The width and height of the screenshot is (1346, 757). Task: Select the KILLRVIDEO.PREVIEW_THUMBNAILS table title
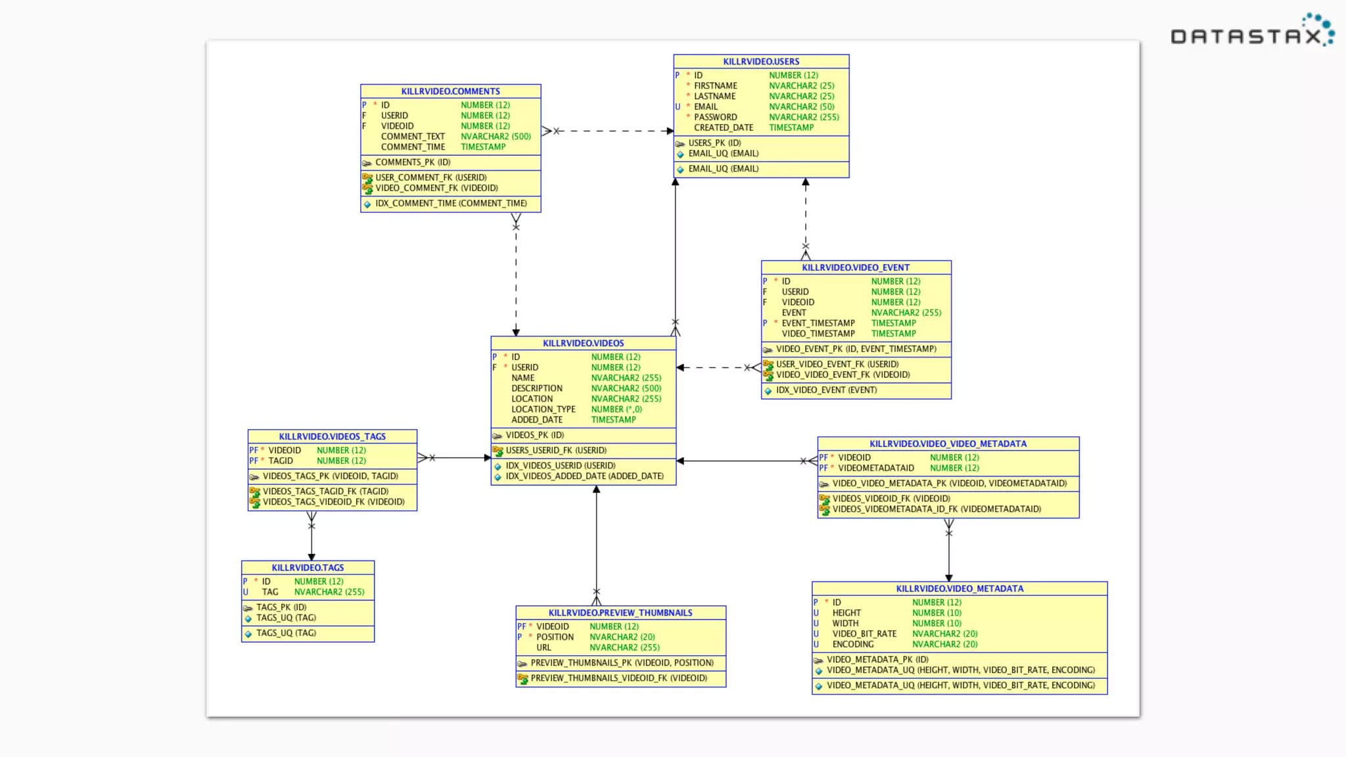click(620, 612)
